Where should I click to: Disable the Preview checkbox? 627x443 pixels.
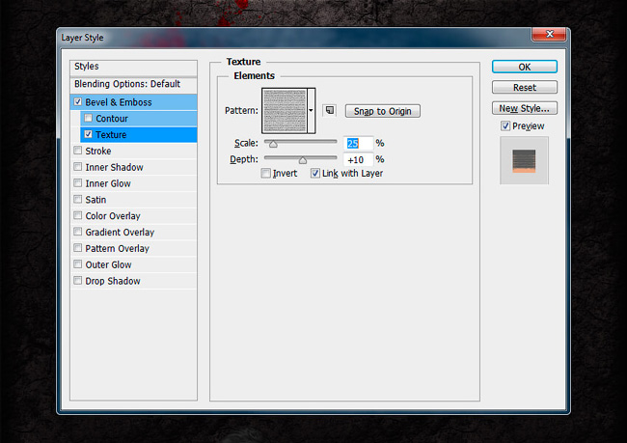[505, 125]
